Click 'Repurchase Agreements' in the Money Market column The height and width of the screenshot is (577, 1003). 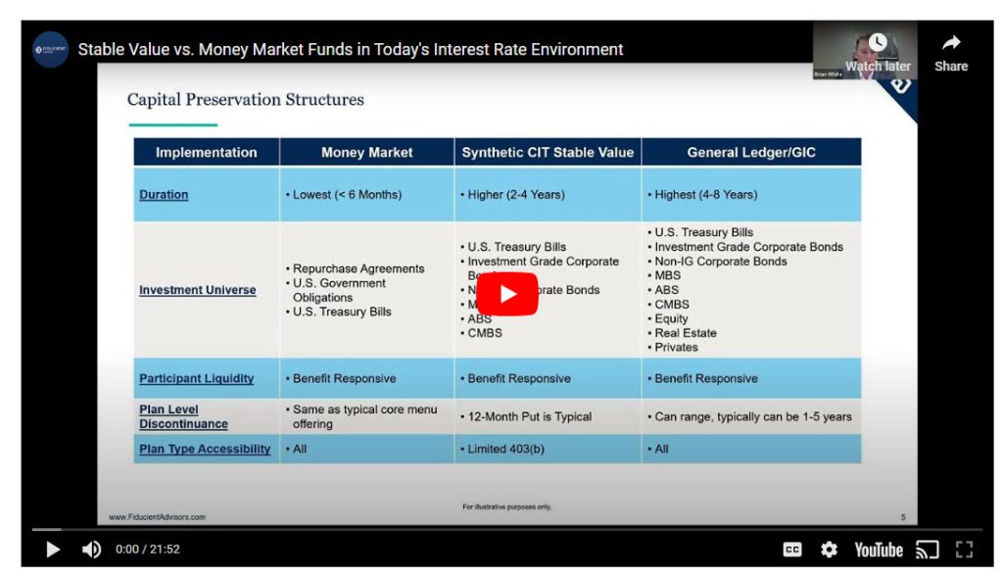[x=358, y=268]
